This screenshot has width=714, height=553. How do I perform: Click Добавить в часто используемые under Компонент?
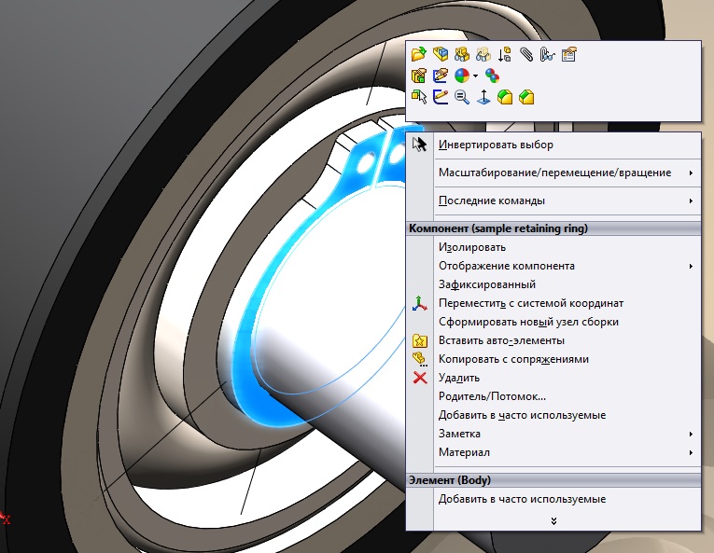click(522, 415)
